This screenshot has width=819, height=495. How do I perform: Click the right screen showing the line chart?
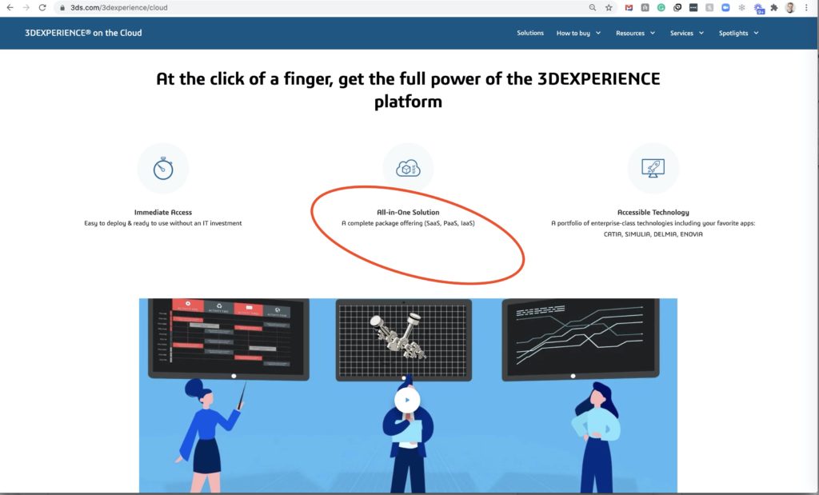coord(581,339)
